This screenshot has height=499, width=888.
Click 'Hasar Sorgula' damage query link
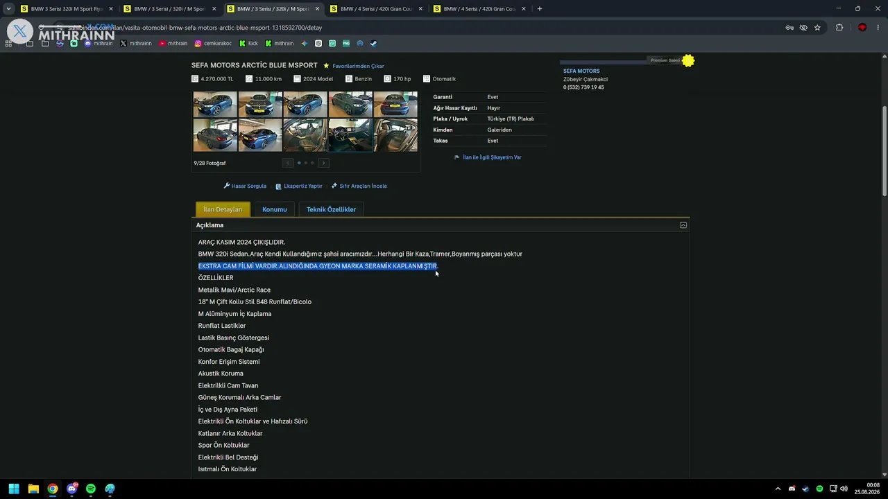pyautogui.click(x=245, y=186)
